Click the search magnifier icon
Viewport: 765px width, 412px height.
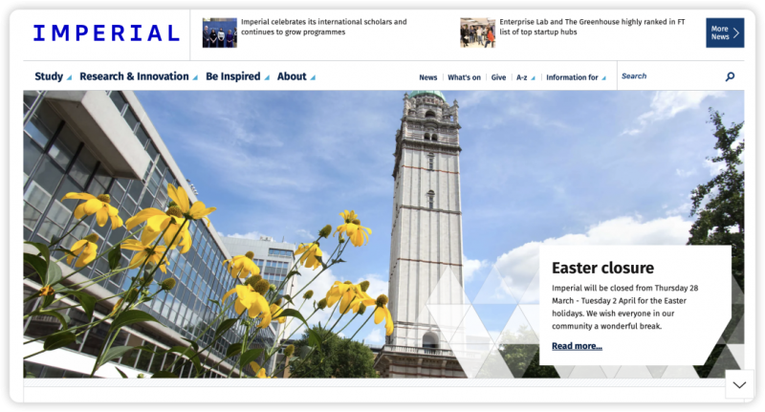[730, 76]
